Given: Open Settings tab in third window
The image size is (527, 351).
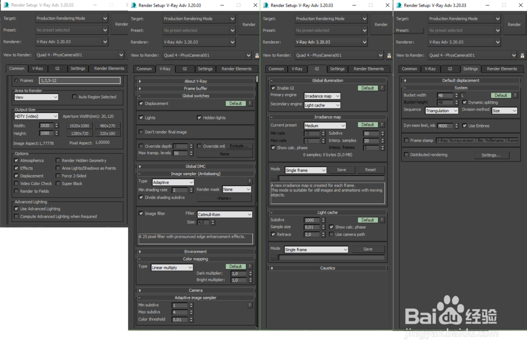Looking at the screenshot, I should [x=337, y=69].
